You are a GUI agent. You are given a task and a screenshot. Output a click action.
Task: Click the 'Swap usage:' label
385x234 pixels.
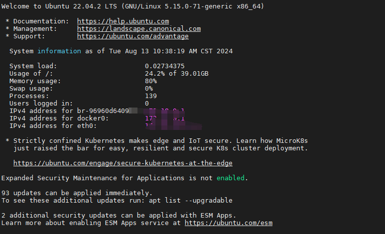[31, 89]
